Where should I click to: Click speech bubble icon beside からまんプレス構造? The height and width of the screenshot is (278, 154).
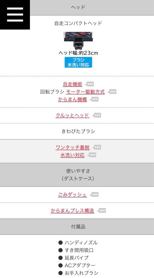click(102, 211)
